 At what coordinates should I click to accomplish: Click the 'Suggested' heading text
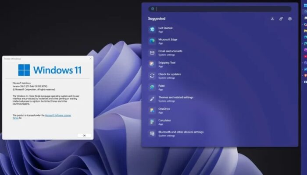click(157, 18)
